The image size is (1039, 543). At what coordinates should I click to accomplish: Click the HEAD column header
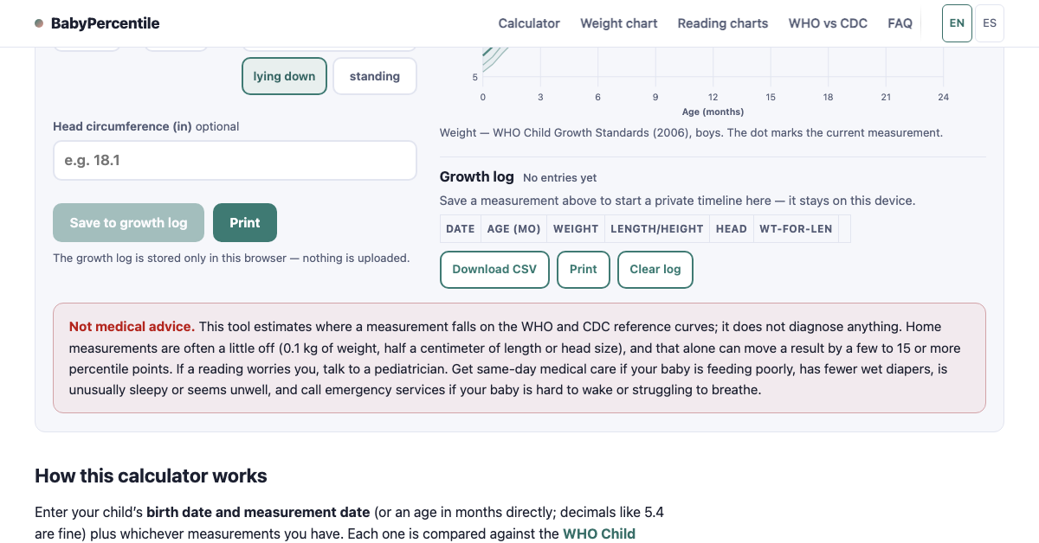tap(732, 229)
